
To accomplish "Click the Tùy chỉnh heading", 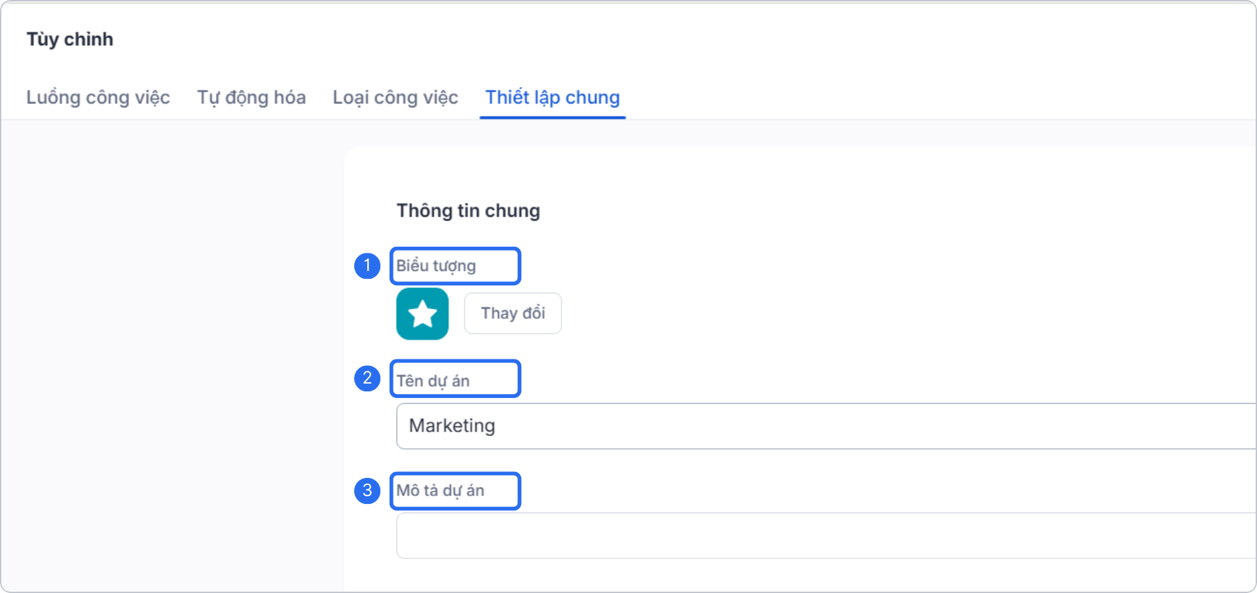I will (70, 39).
